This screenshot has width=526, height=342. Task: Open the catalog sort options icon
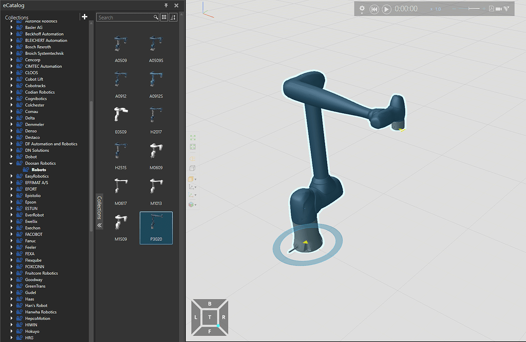click(x=173, y=17)
